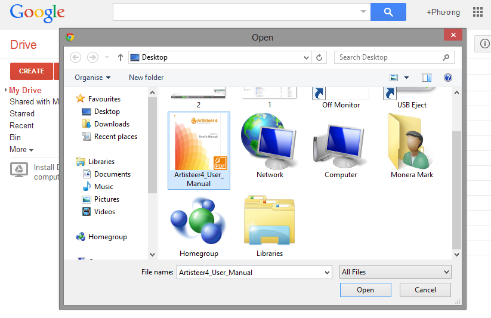Open dialog Help with the question mark icon

tap(448, 78)
